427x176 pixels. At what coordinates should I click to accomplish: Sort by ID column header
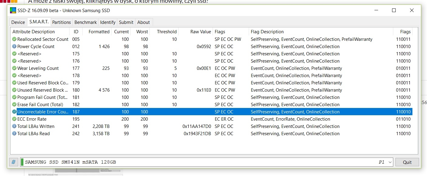click(x=76, y=32)
